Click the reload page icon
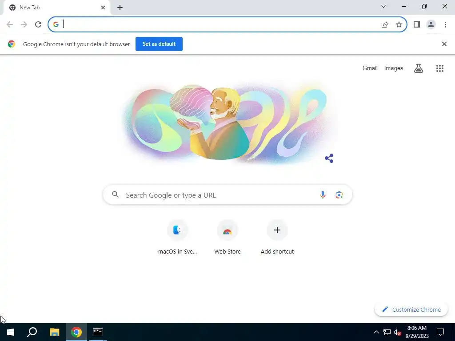 (x=38, y=24)
